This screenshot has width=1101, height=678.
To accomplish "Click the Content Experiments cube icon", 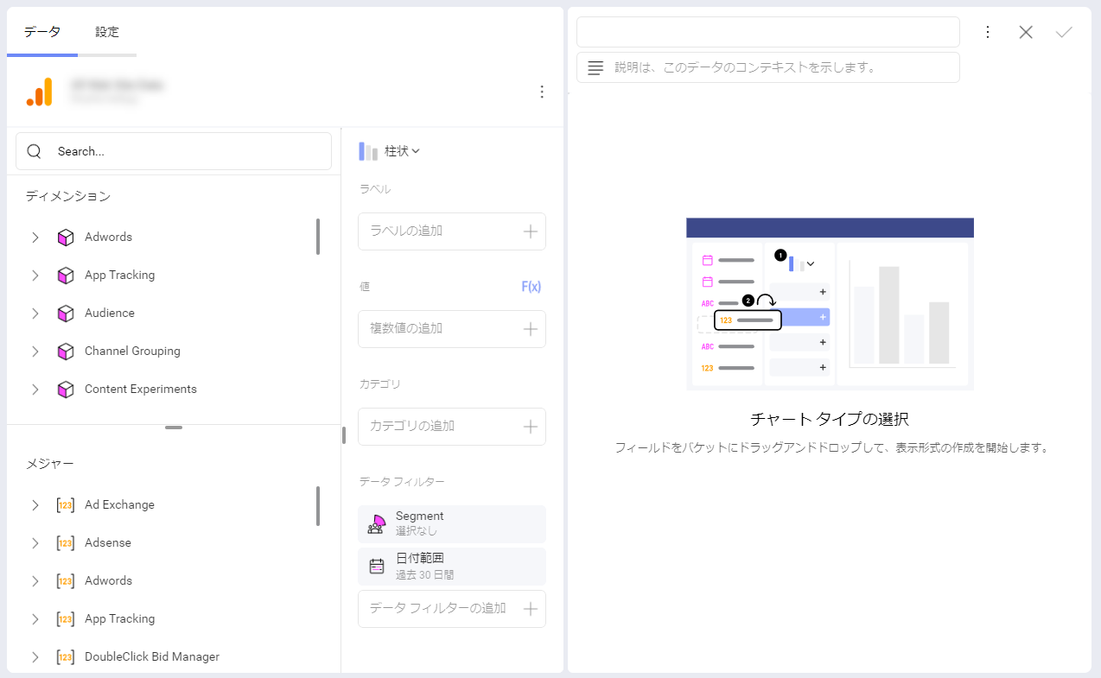I will (66, 390).
